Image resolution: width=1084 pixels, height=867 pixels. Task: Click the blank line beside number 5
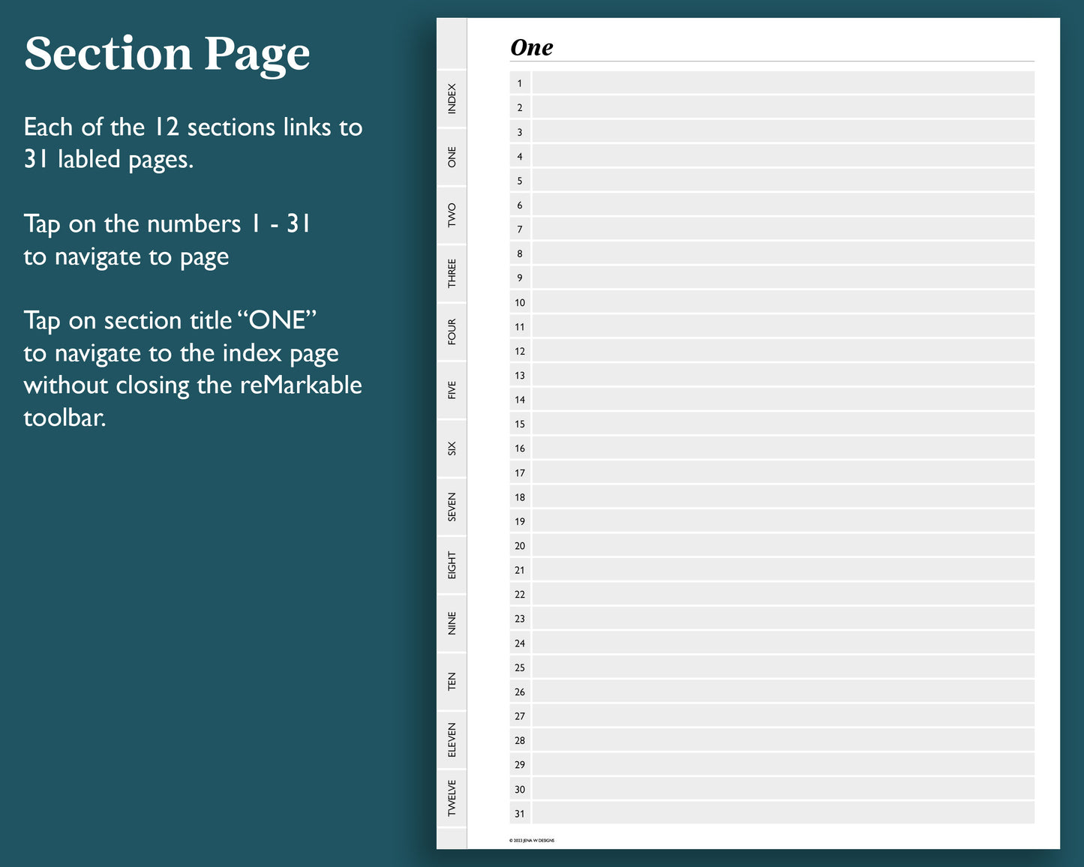tap(782, 181)
